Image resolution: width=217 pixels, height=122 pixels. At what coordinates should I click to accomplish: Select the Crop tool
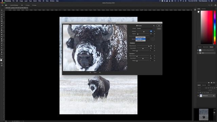point(2,19)
